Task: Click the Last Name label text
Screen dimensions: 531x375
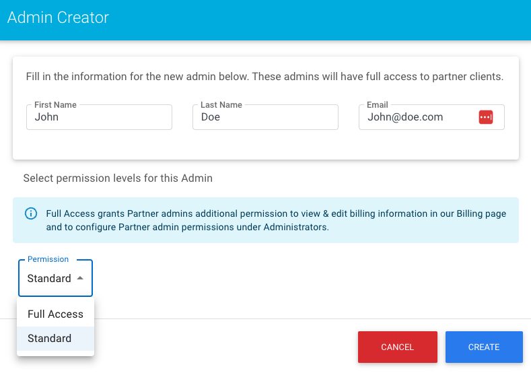Action: pos(221,104)
